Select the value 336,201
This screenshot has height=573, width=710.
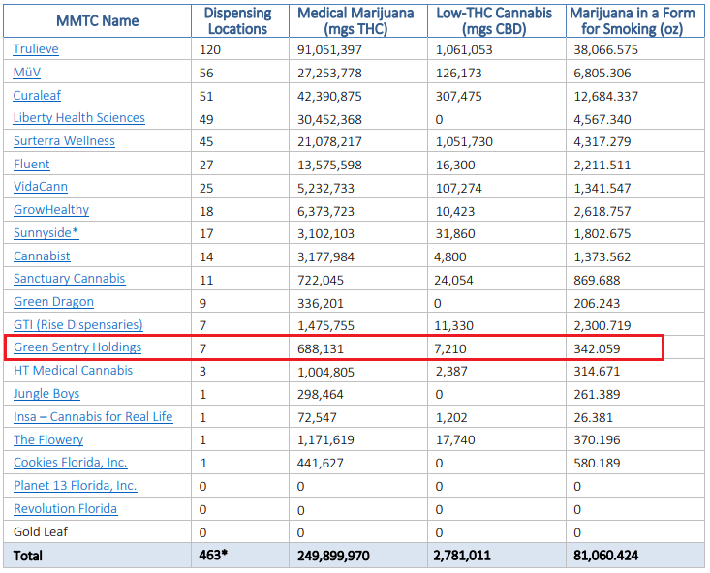[321, 303]
